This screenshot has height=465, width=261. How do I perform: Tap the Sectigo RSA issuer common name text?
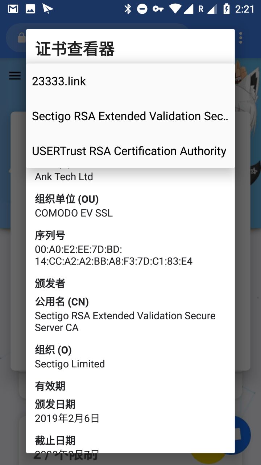click(x=125, y=322)
